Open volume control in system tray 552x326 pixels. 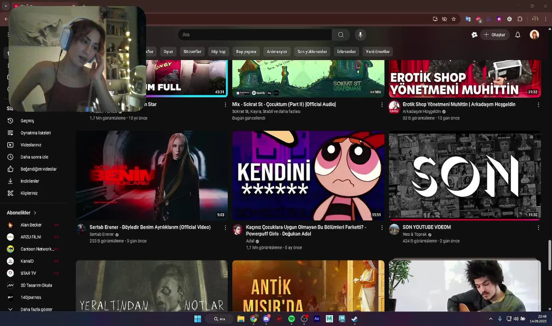(x=516, y=319)
